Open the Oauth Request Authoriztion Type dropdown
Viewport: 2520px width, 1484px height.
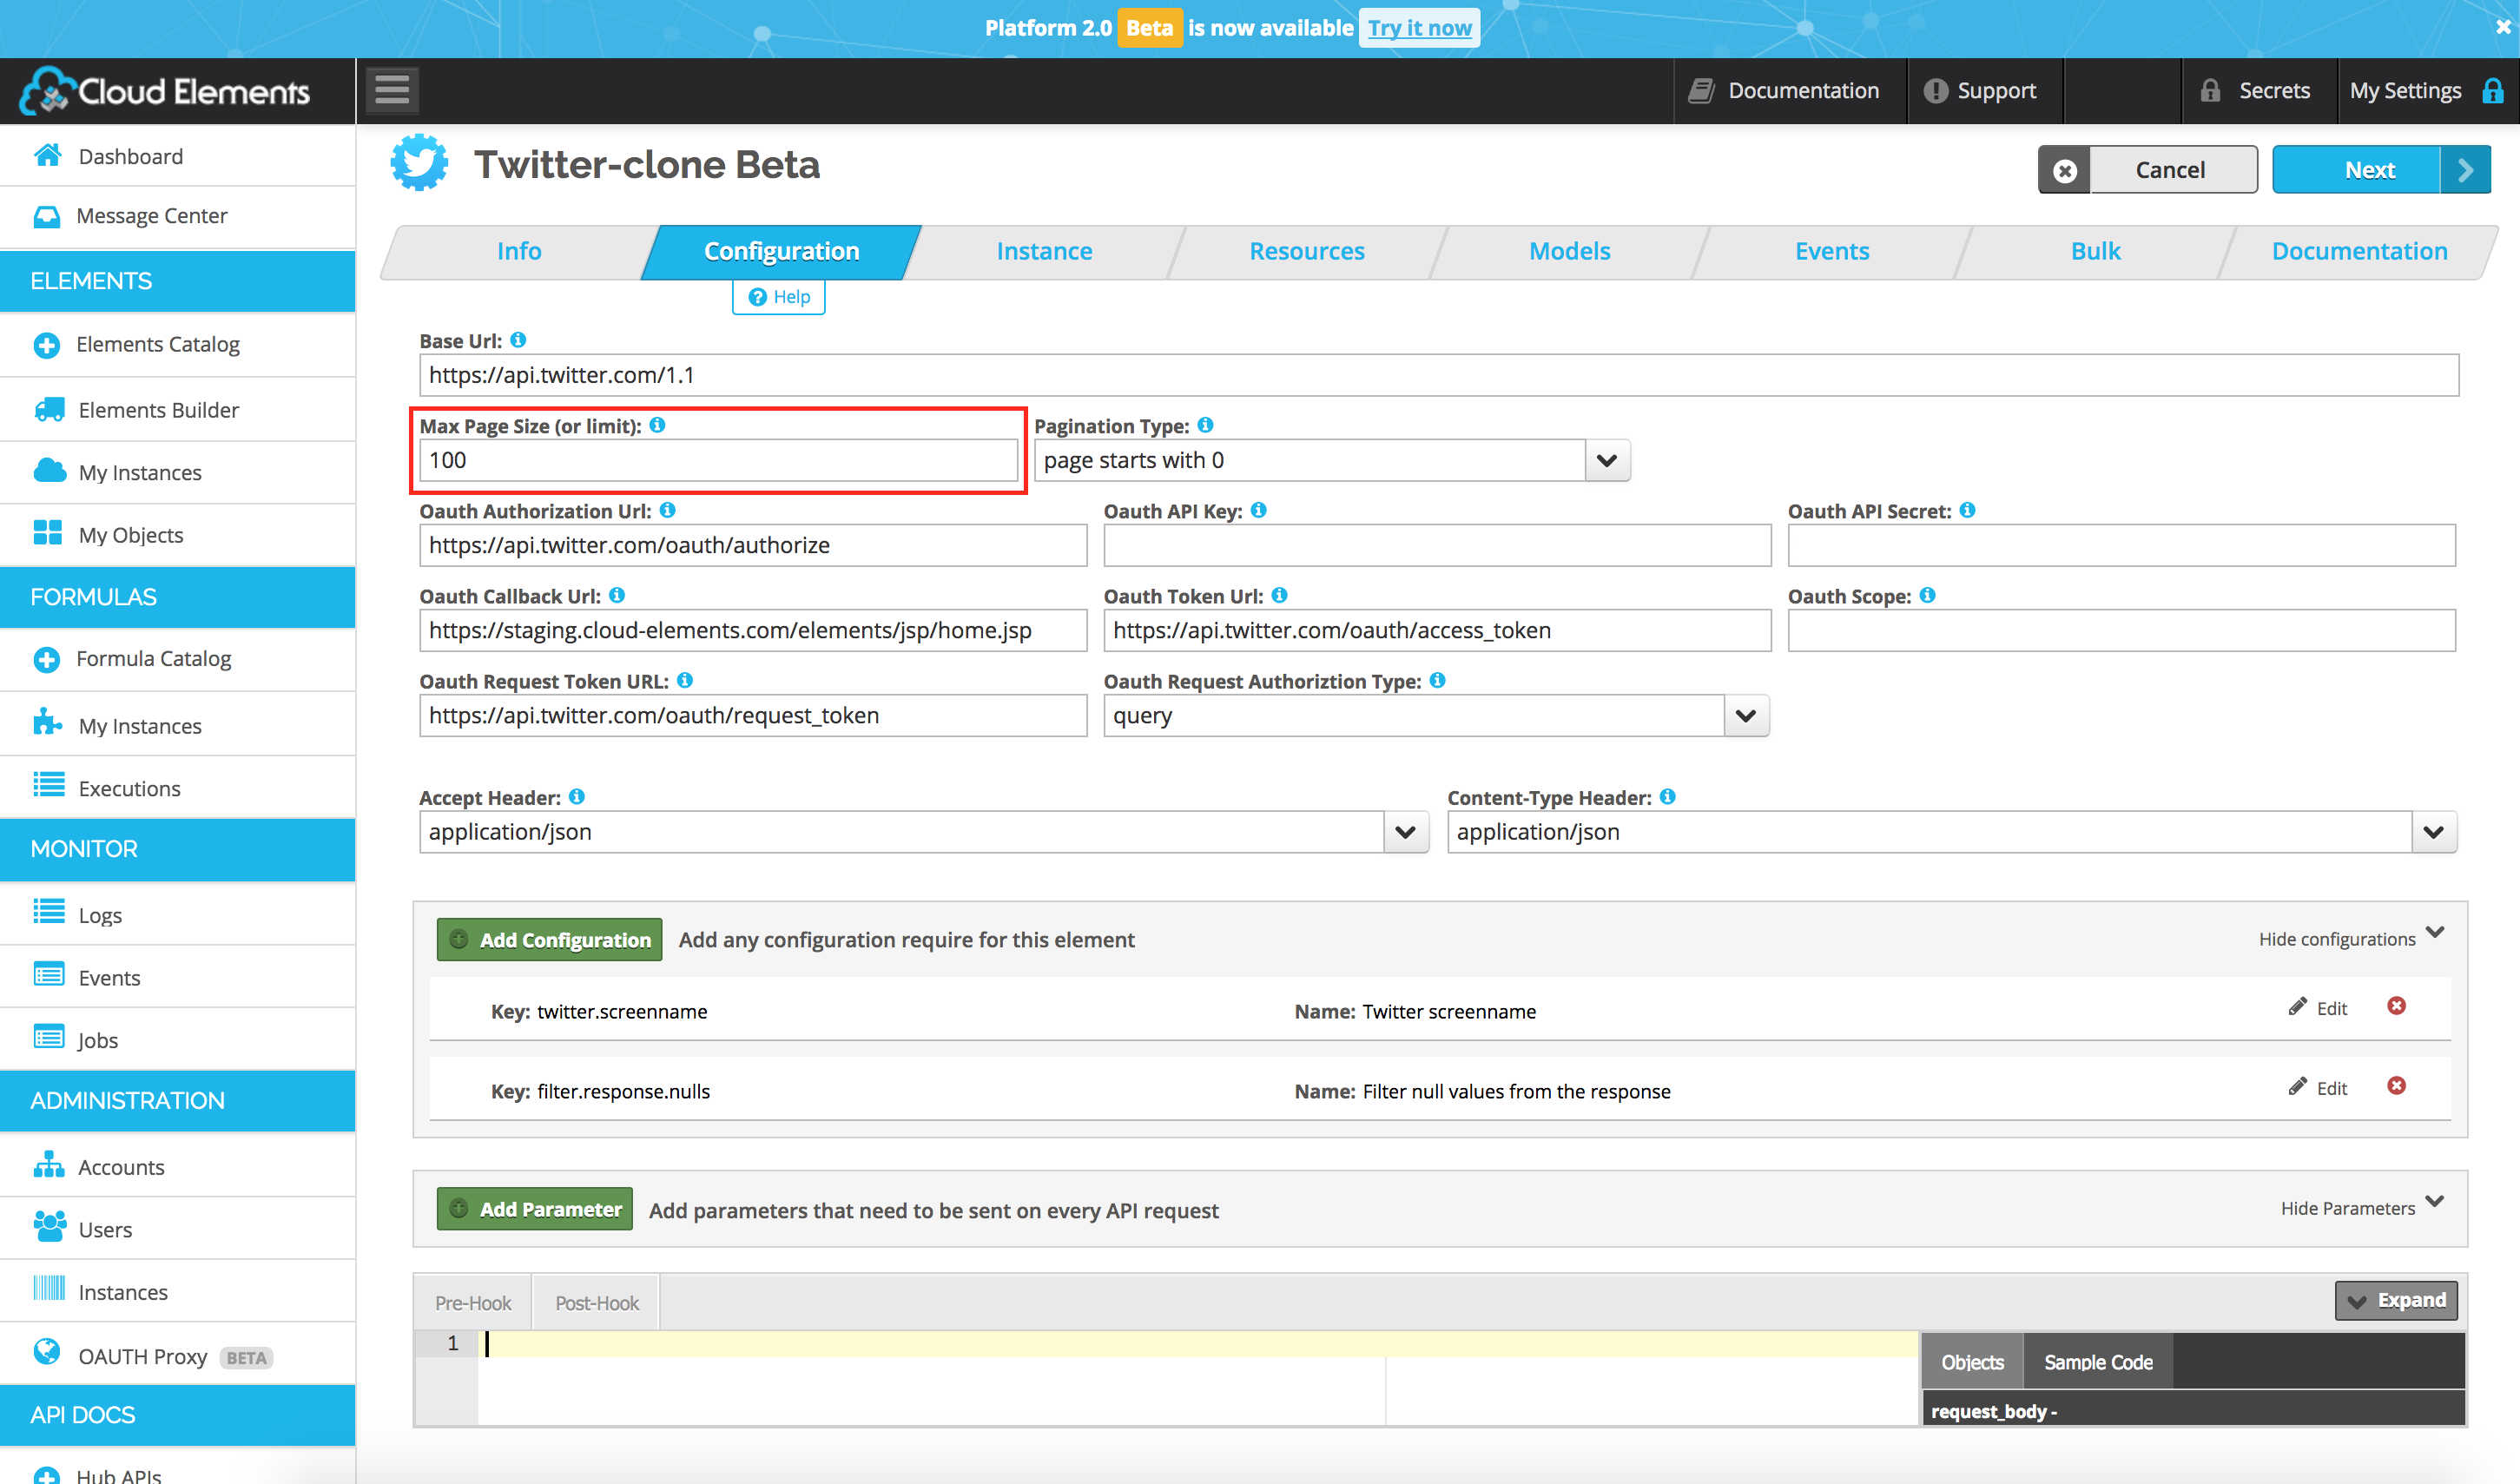pyautogui.click(x=1746, y=716)
